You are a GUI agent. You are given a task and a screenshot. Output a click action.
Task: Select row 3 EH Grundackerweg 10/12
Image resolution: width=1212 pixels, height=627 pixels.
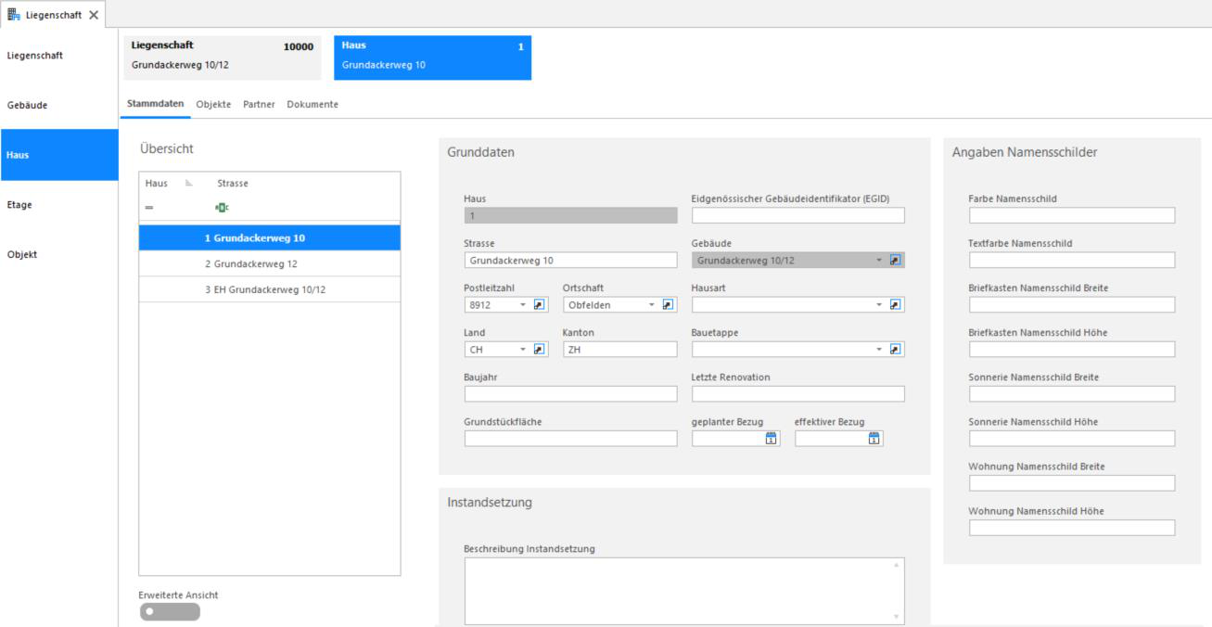(270, 289)
